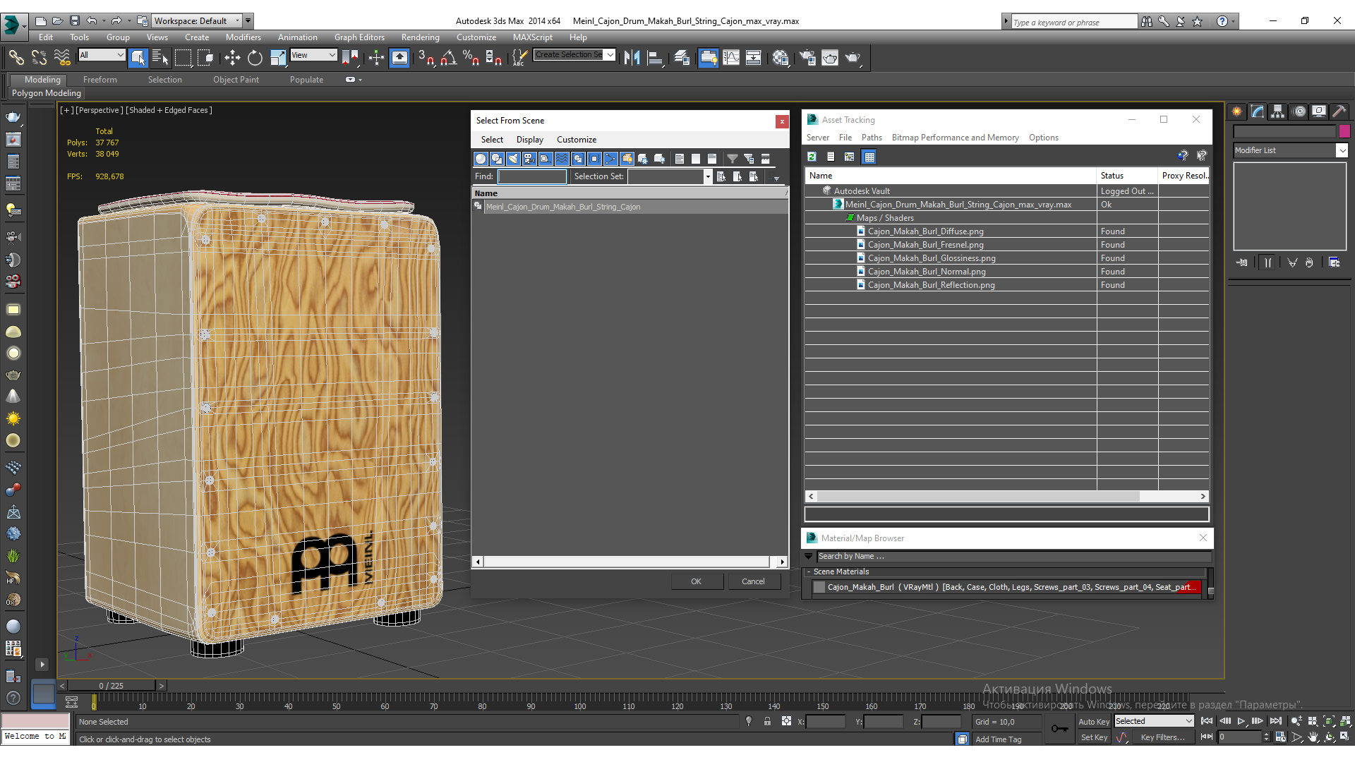
Task: Switch to the Freeform ribbon tab
Action: click(100, 80)
